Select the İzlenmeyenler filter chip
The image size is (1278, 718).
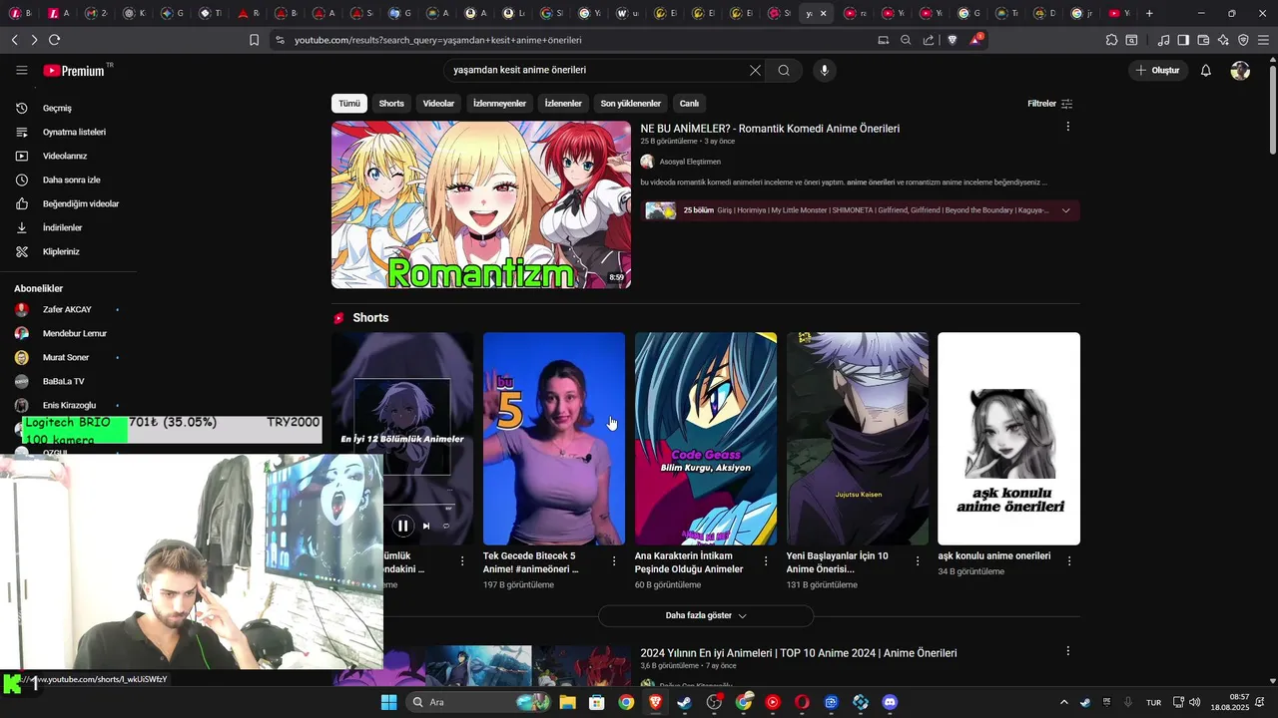coord(499,103)
